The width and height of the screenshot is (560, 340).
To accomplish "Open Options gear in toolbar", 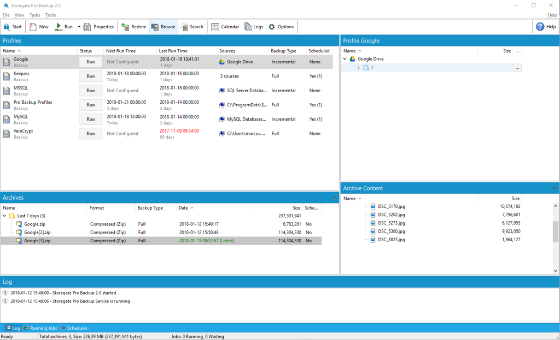I will (x=281, y=27).
